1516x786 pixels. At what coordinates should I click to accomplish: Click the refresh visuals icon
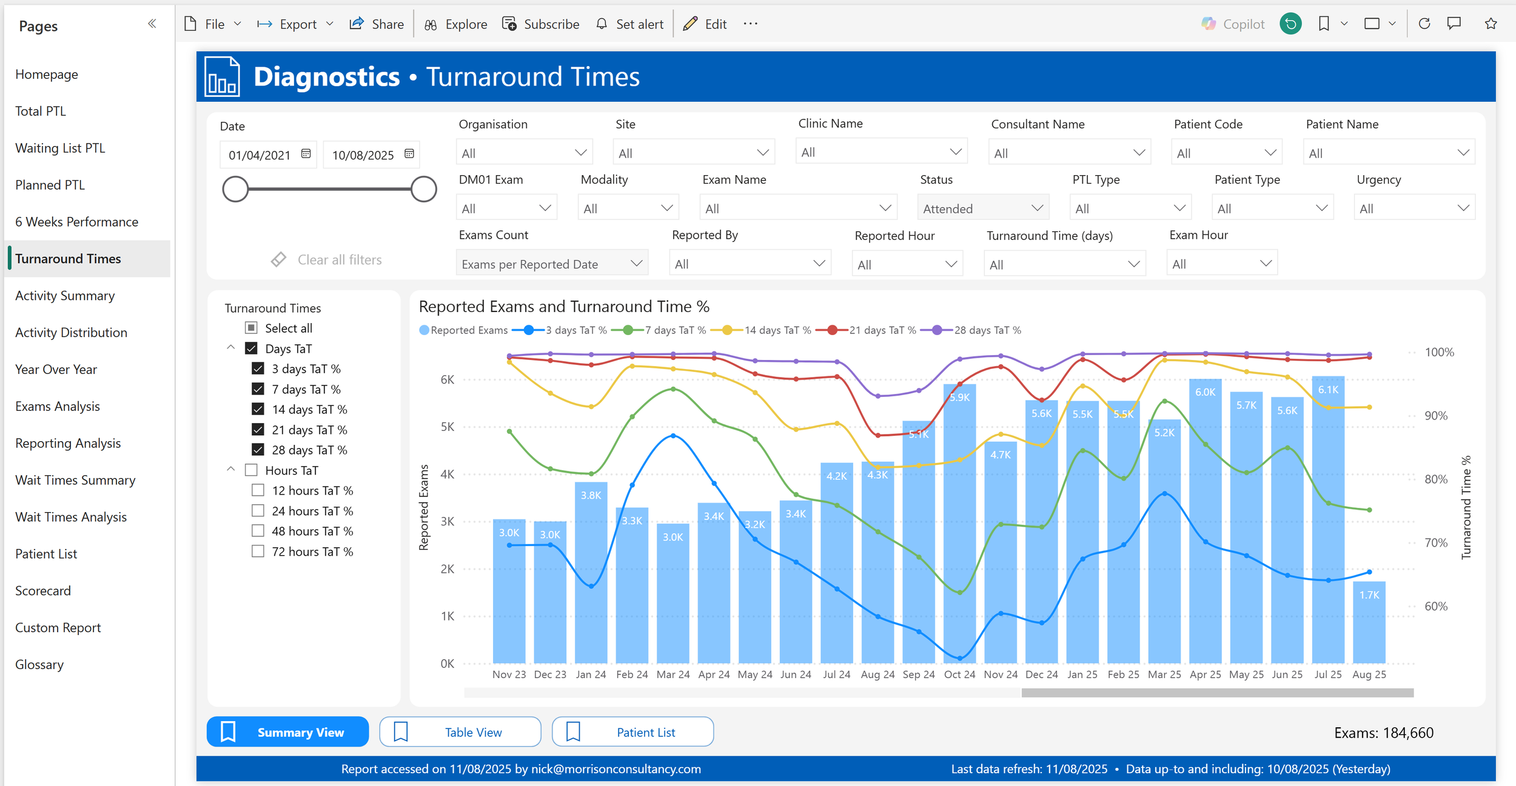click(x=1424, y=24)
